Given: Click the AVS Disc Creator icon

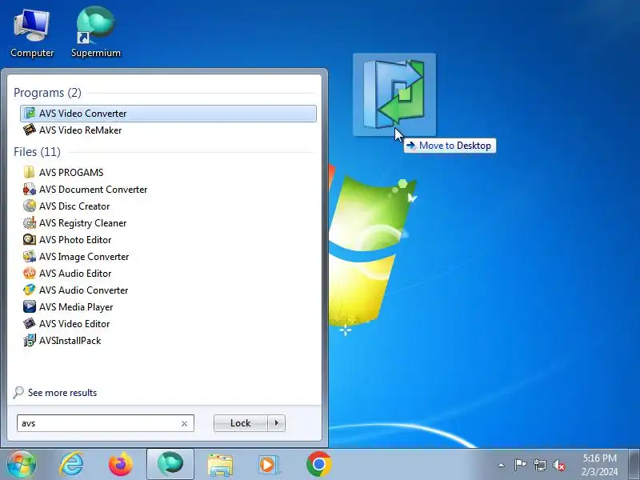Looking at the screenshot, I should click(30, 206).
